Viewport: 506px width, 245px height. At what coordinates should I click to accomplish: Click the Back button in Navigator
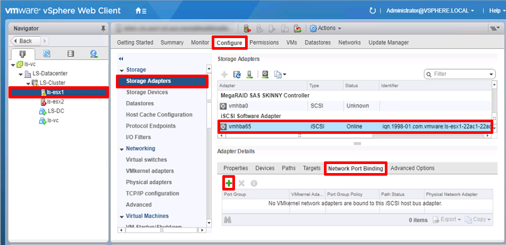25,41
